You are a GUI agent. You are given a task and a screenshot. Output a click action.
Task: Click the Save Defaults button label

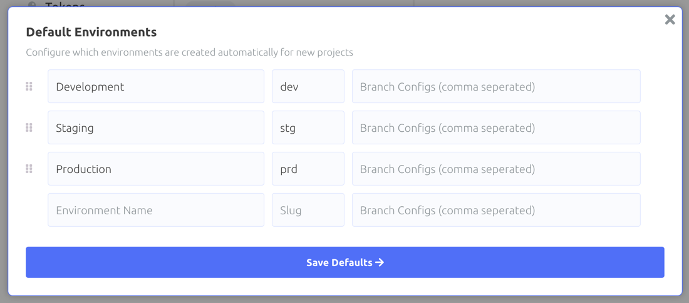point(339,262)
